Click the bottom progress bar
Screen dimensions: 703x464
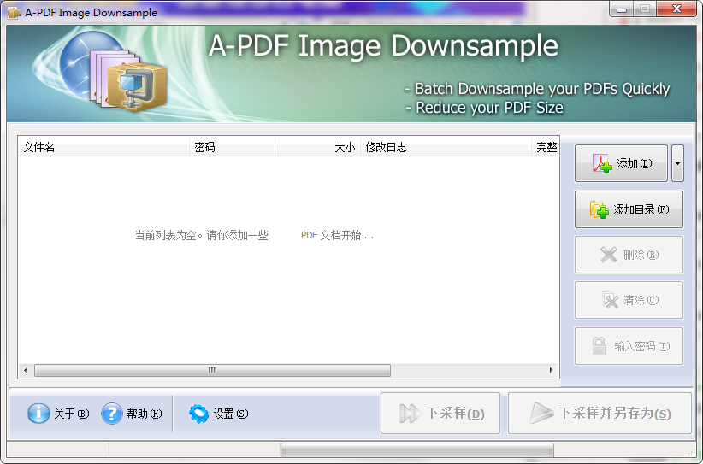pyautogui.click(x=416, y=450)
